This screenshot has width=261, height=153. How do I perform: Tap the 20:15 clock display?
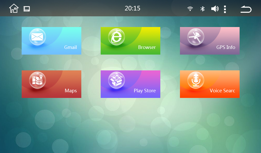pos(133,8)
